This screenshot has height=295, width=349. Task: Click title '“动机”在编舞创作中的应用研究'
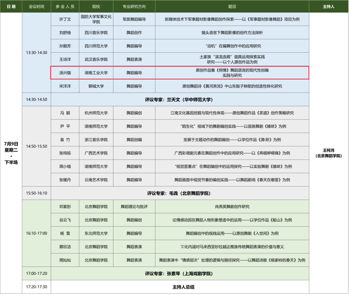(232, 46)
